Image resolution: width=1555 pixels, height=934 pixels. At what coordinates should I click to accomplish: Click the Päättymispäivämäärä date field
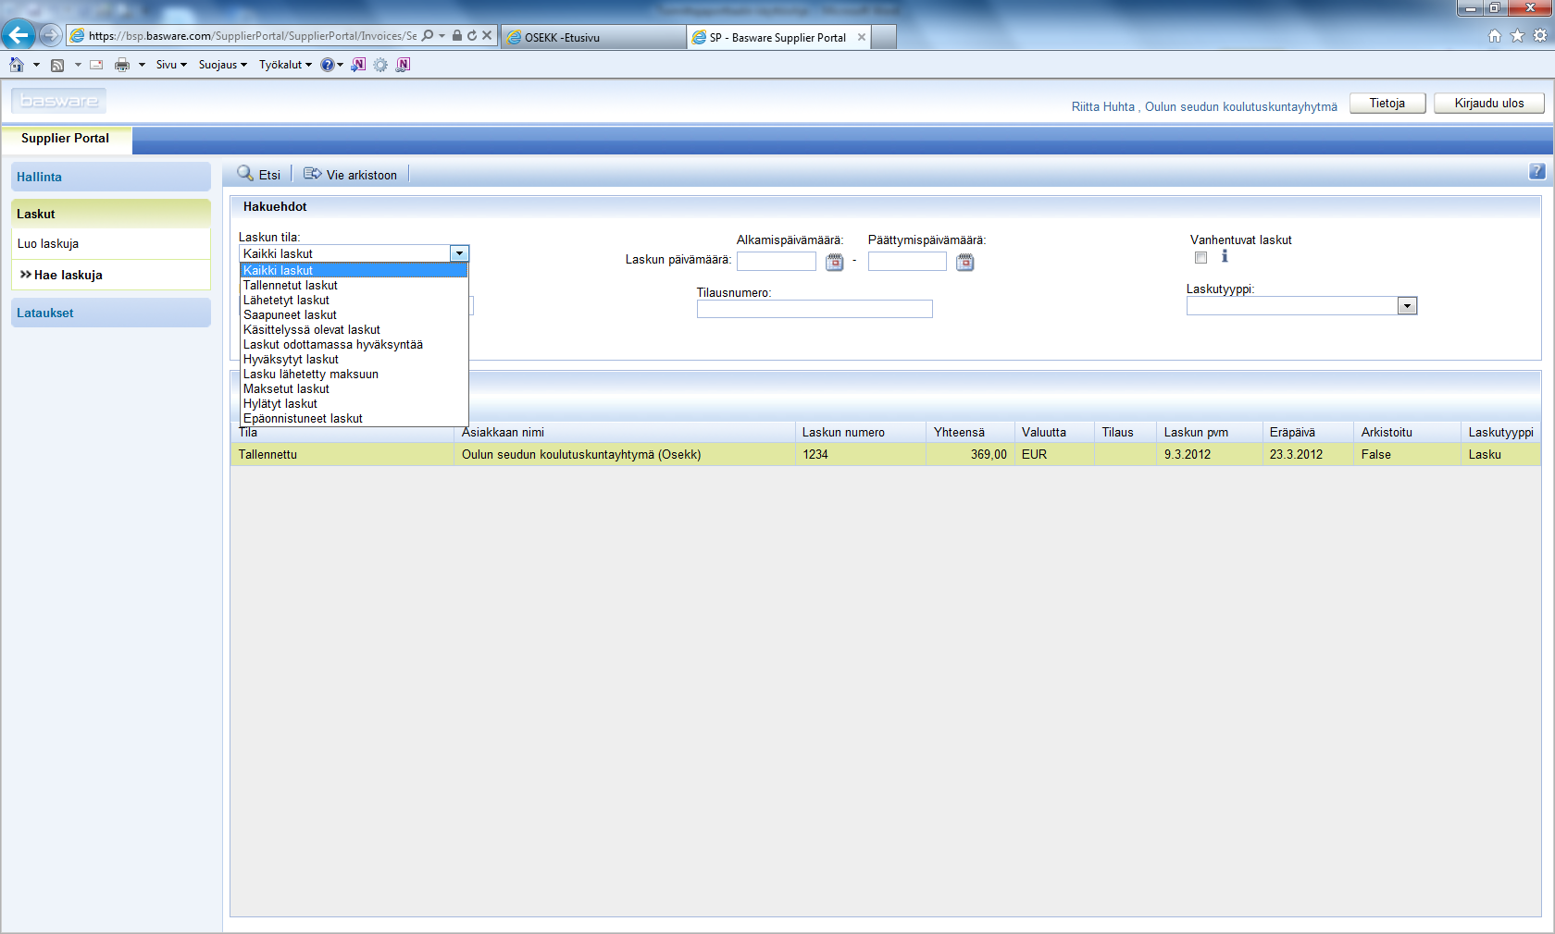pyautogui.click(x=907, y=262)
